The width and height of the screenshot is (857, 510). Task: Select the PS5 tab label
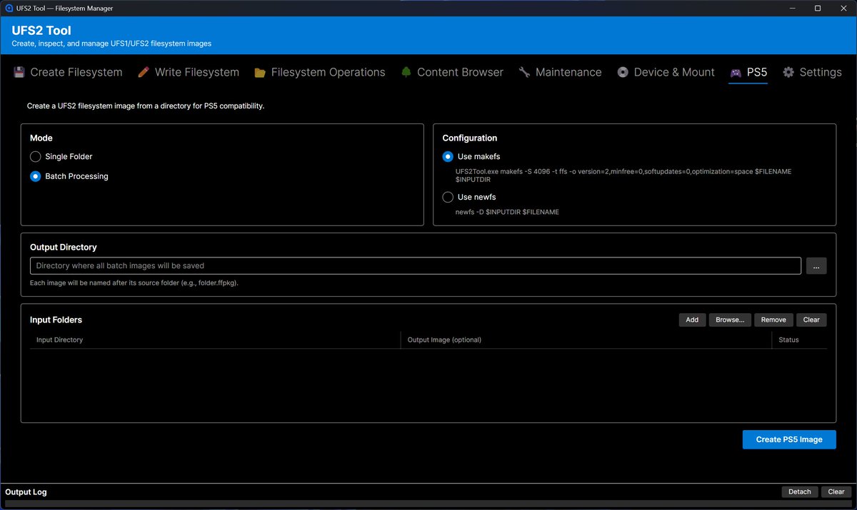pyautogui.click(x=757, y=72)
